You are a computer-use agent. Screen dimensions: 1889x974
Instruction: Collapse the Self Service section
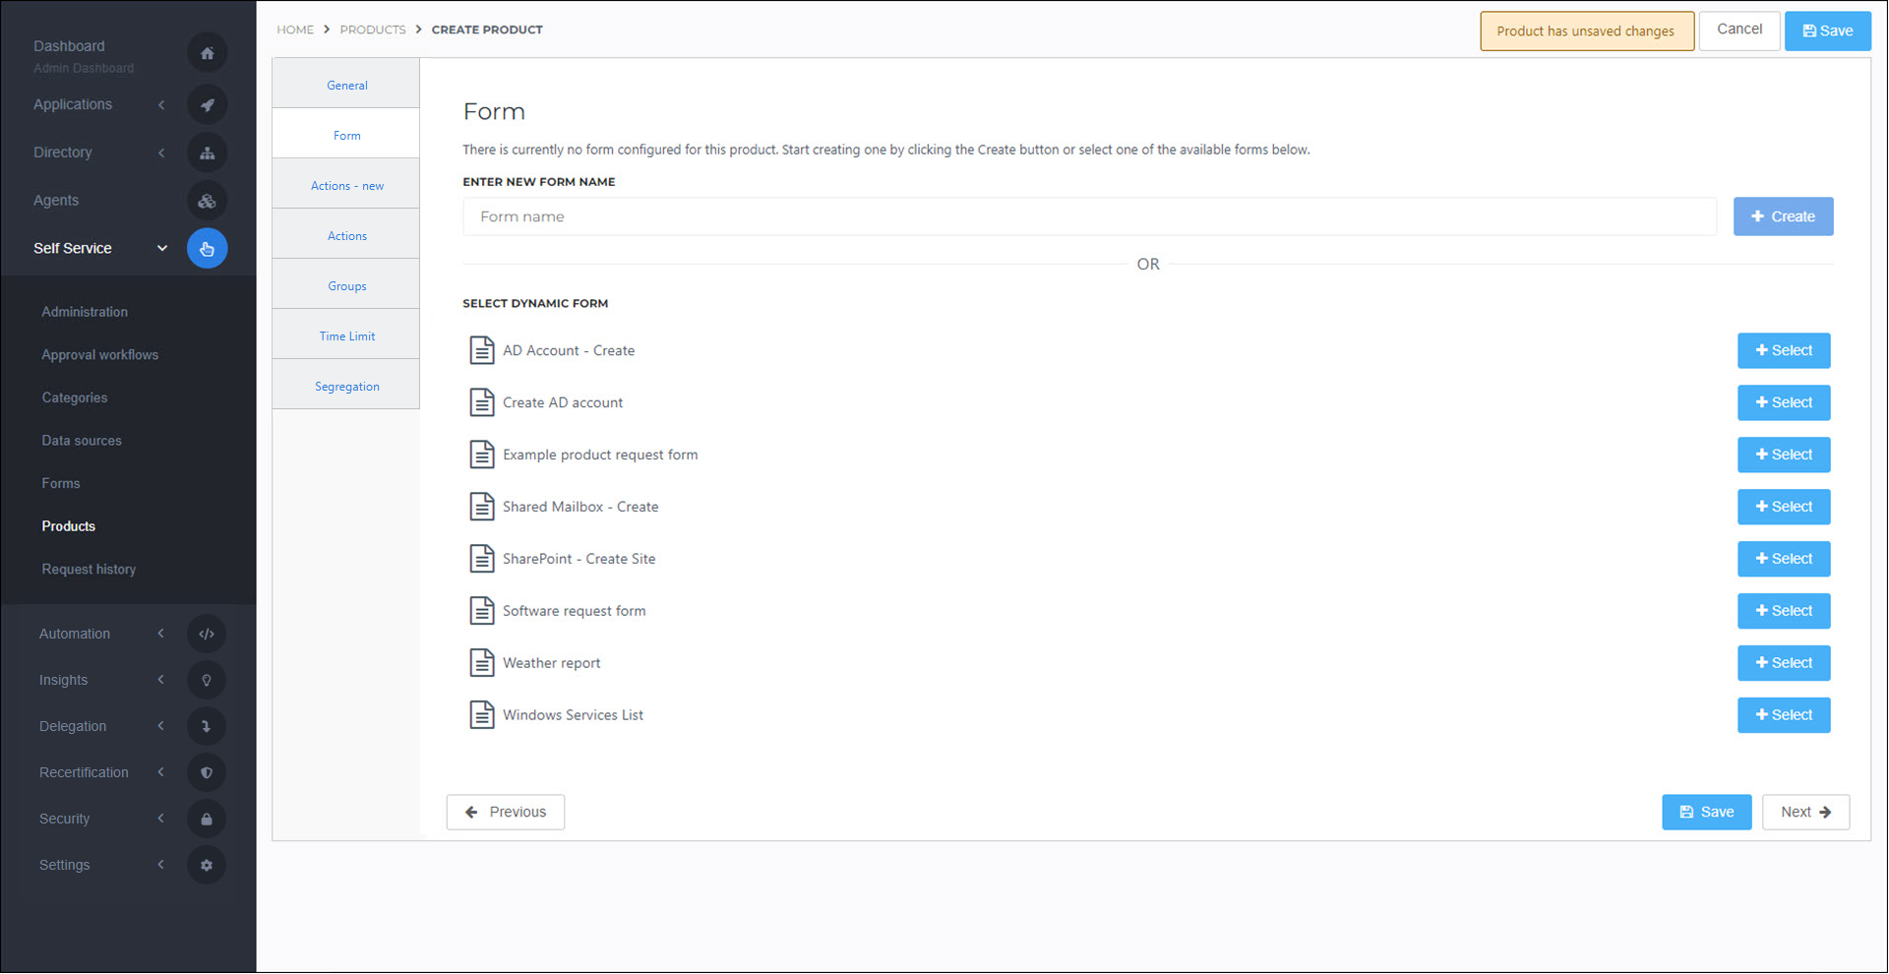tap(161, 248)
